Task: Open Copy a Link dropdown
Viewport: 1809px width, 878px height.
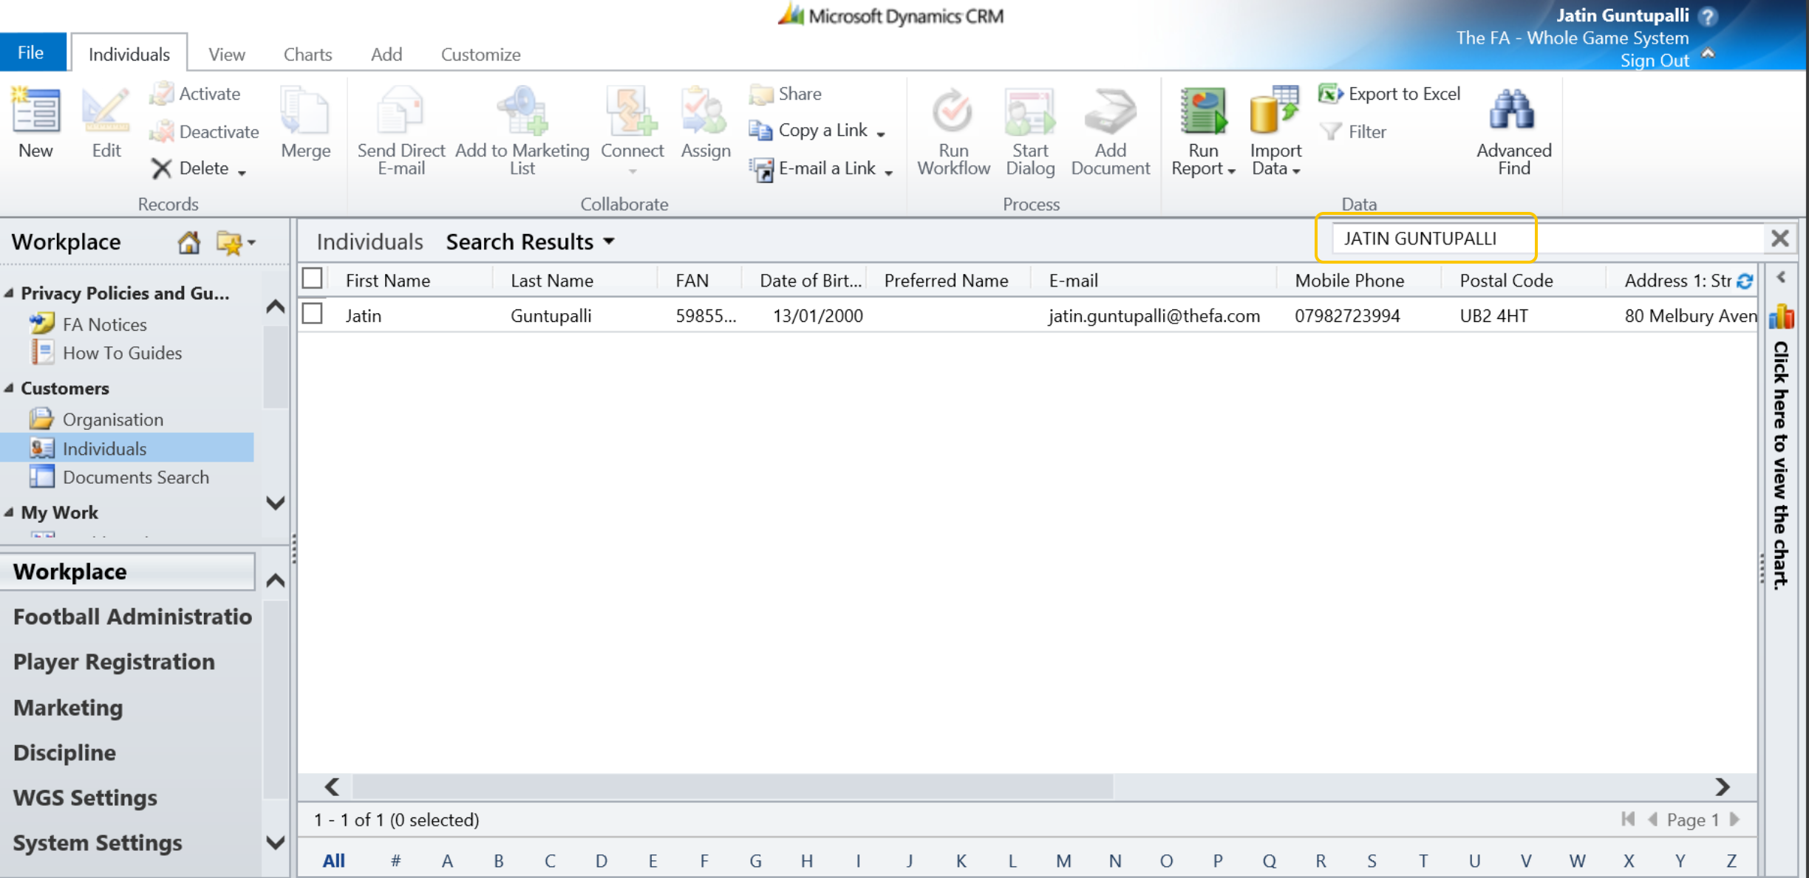Action: point(881,133)
